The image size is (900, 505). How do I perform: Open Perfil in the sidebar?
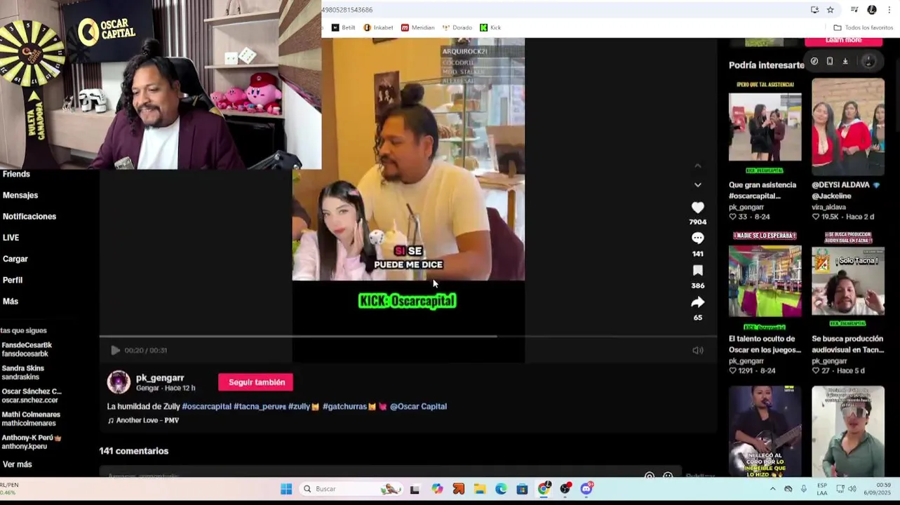[x=13, y=280]
